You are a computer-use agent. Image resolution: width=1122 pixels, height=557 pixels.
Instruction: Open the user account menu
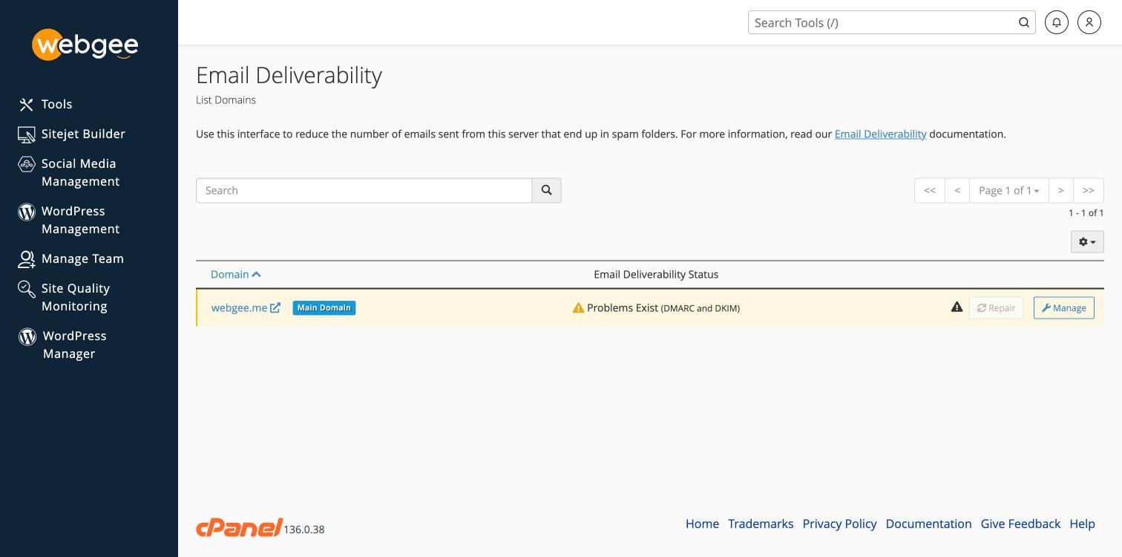click(1089, 22)
